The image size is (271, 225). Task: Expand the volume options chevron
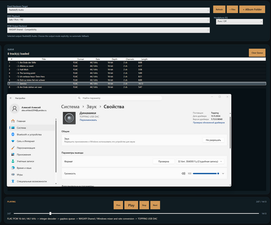223,174
